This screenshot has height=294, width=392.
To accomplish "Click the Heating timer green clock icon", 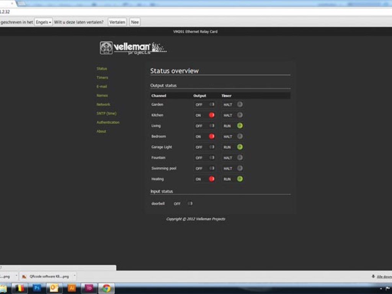I will pyautogui.click(x=240, y=179).
